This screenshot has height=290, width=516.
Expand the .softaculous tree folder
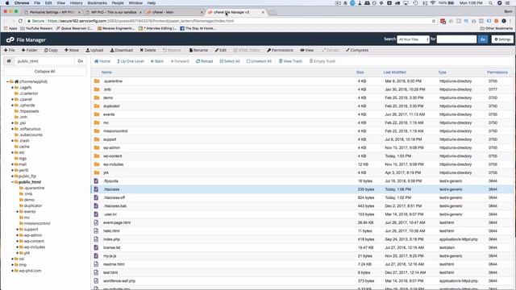tap(13, 129)
